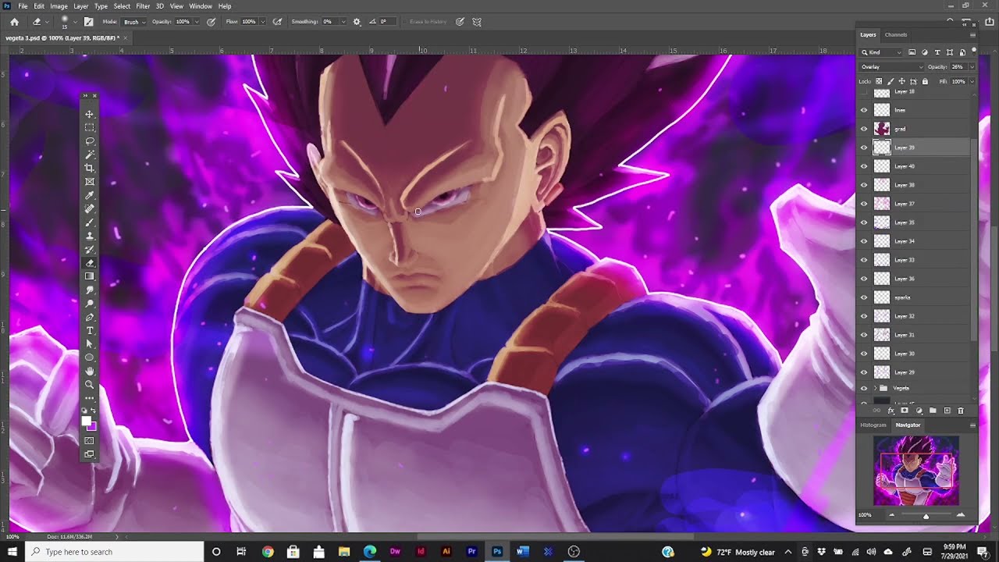
Task: Open the blend mode Overlay dropdown
Action: coord(891,67)
